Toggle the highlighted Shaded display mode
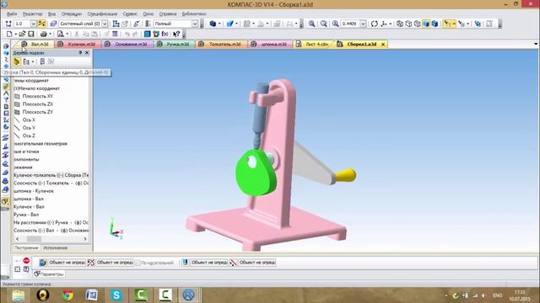Image resolution: width=540 pixels, height=303 pixels. coord(426,24)
